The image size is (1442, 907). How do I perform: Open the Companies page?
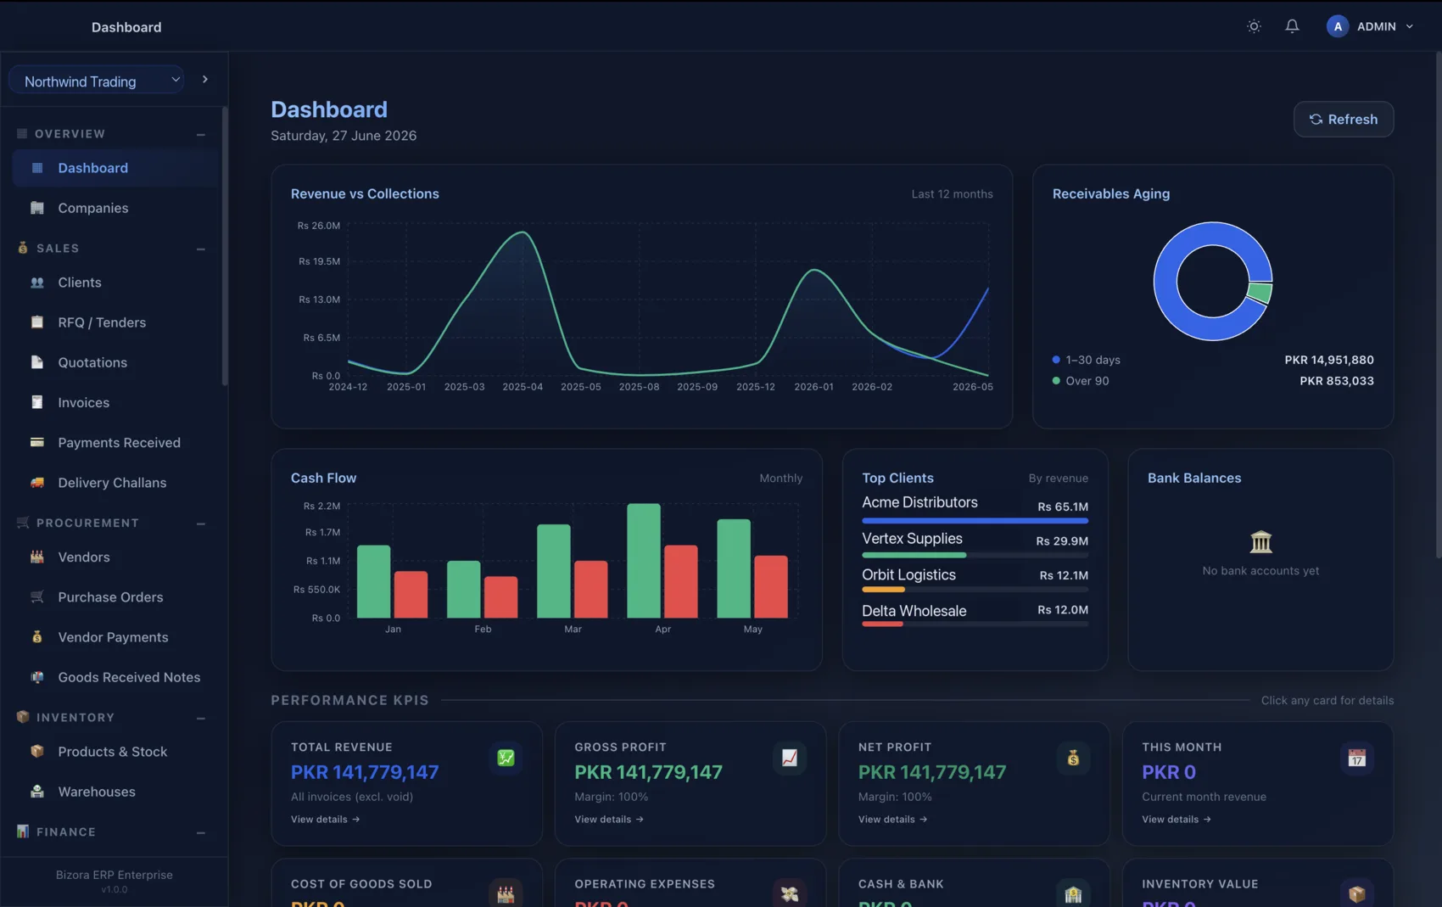pos(115,208)
